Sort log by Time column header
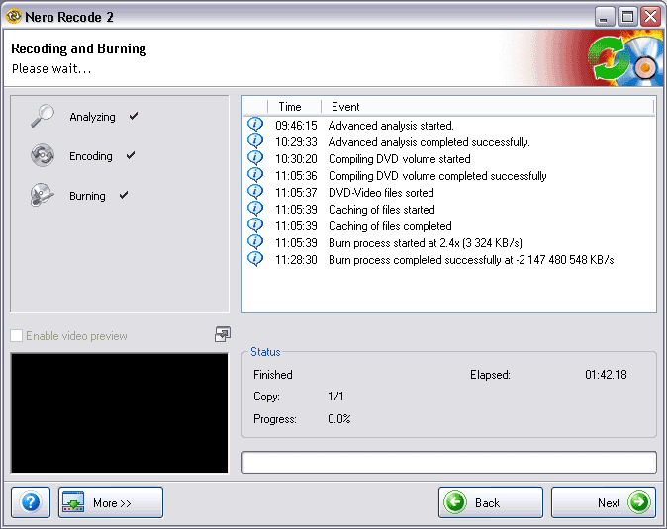 pos(294,106)
